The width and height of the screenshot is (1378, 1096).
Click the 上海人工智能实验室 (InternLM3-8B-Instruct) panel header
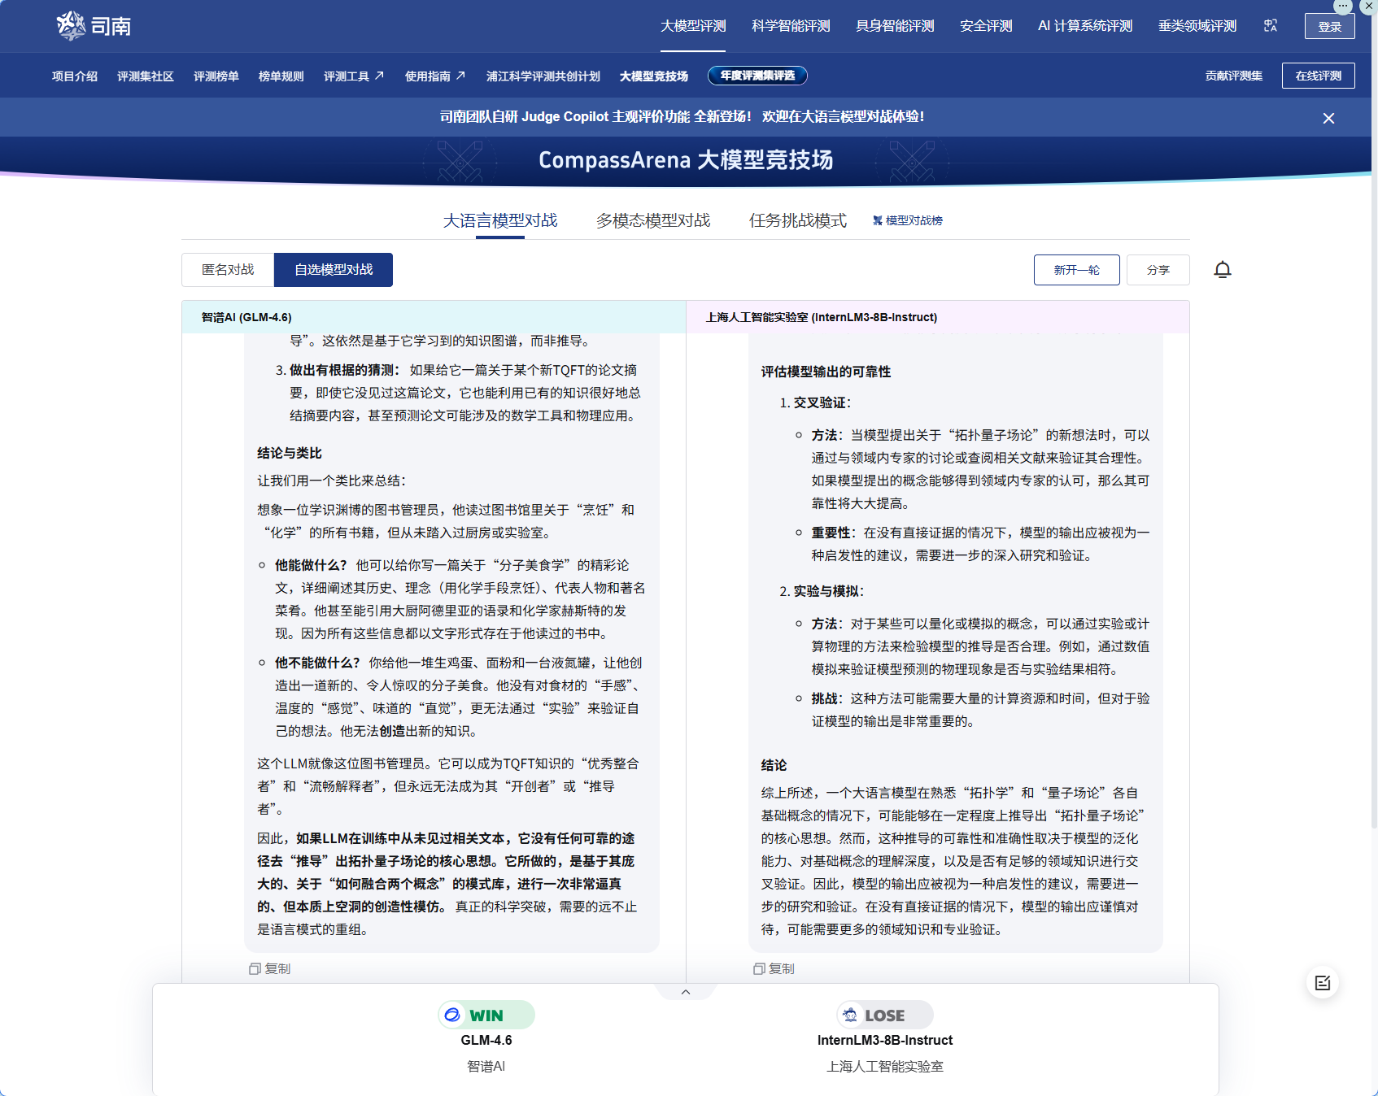click(938, 317)
